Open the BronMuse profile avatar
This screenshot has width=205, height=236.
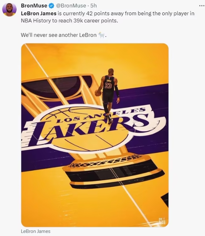click(x=9, y=10)
